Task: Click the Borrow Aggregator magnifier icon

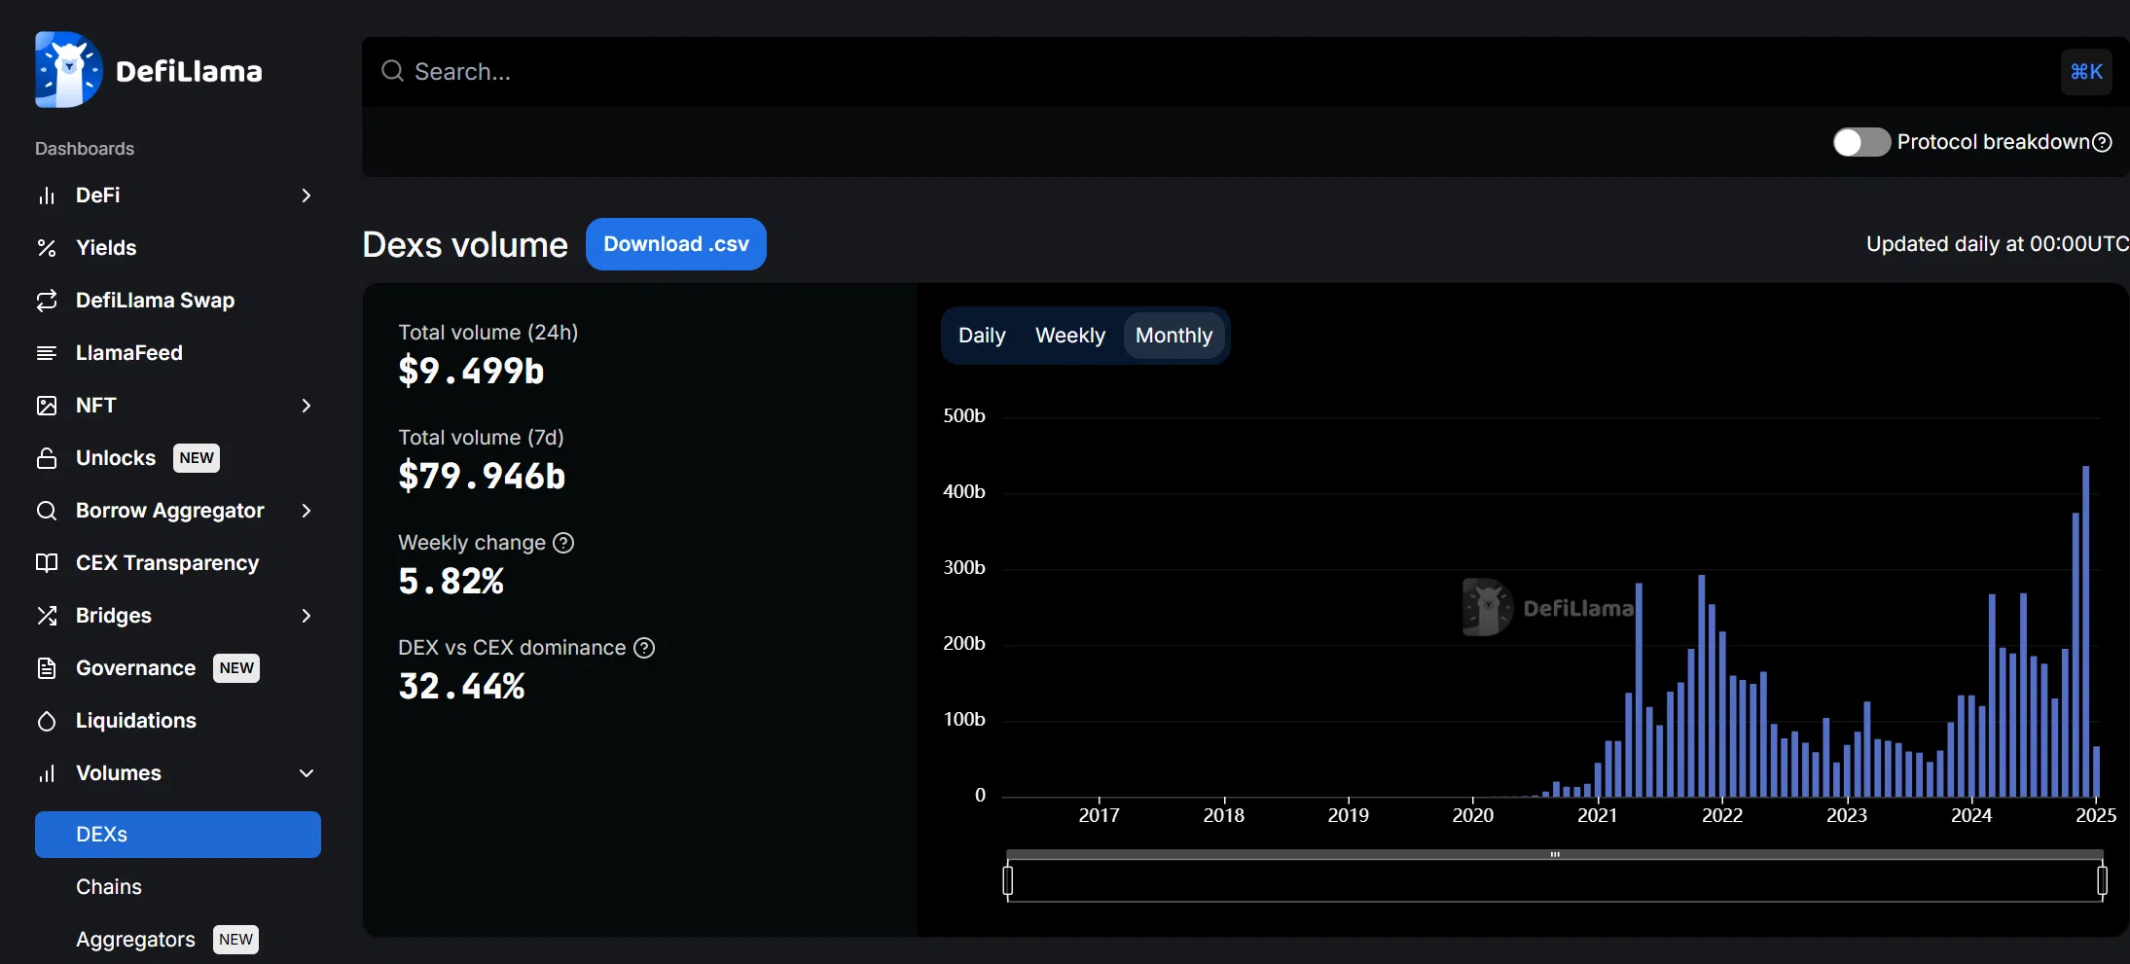Action: pos(47,511)
